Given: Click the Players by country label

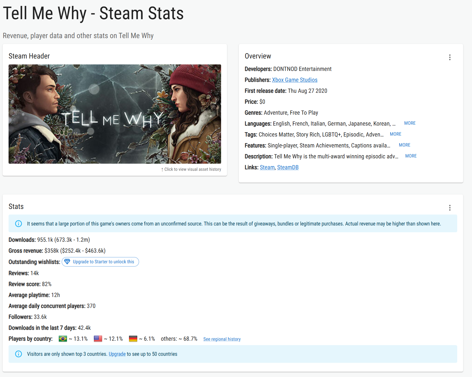Looking at the screenshot, I should pos(31,339).
